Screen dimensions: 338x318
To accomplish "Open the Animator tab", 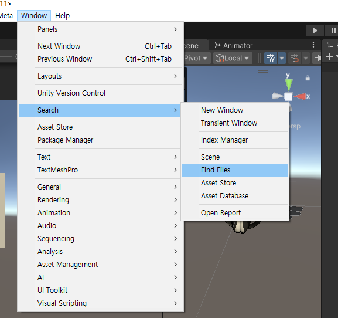I will [234, 46].
